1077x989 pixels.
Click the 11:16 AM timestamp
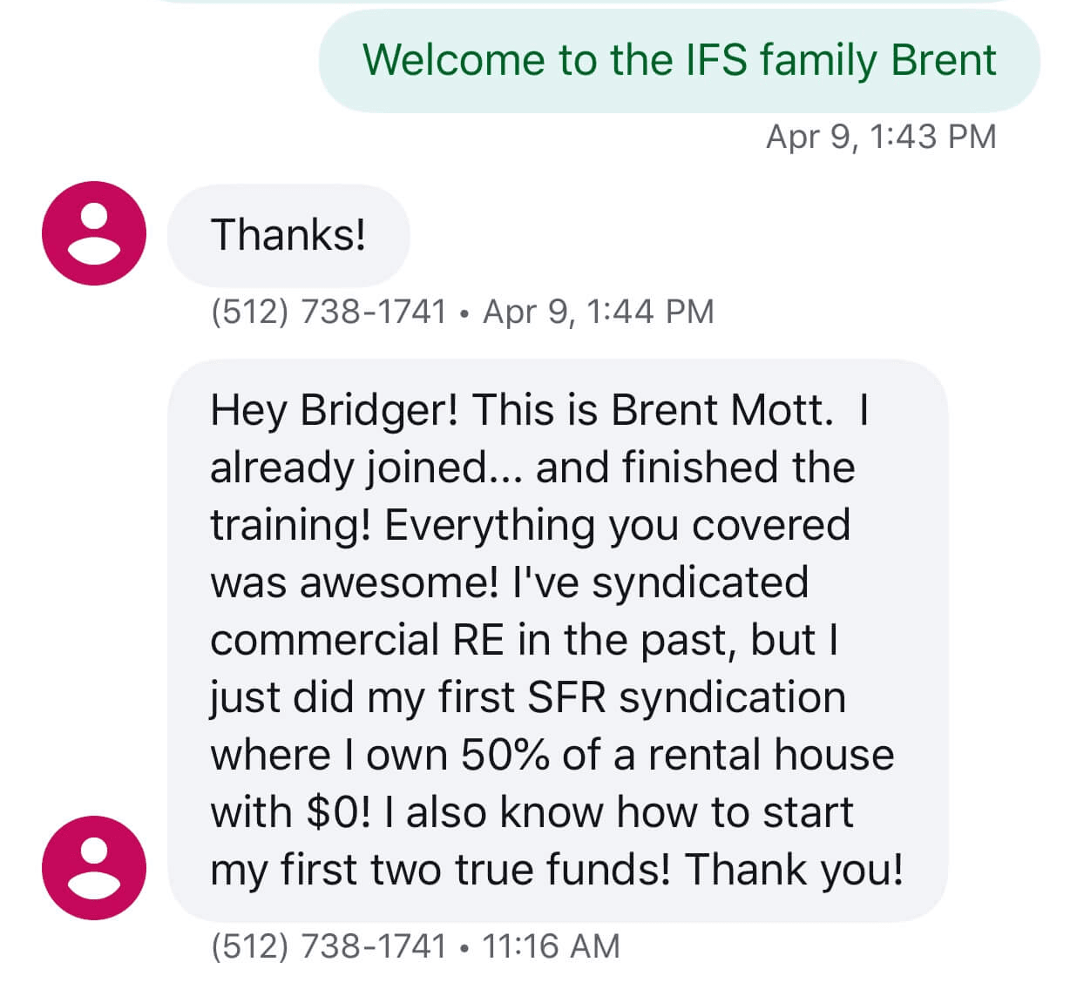(551, 945)
